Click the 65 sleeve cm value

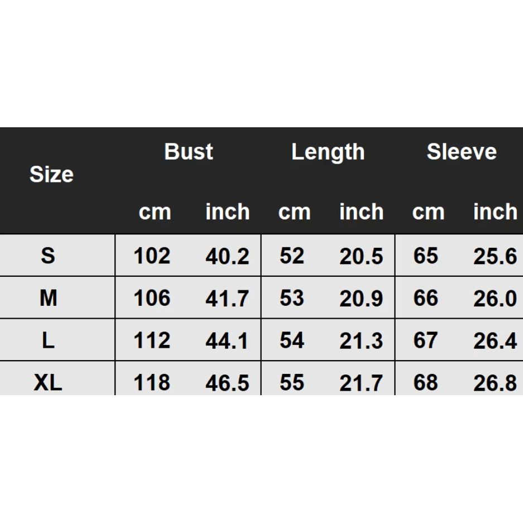(x=426, y=256)
